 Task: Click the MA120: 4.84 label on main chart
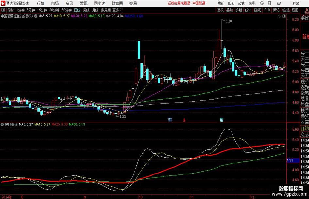pyautogui.click(x=114, y=16)
